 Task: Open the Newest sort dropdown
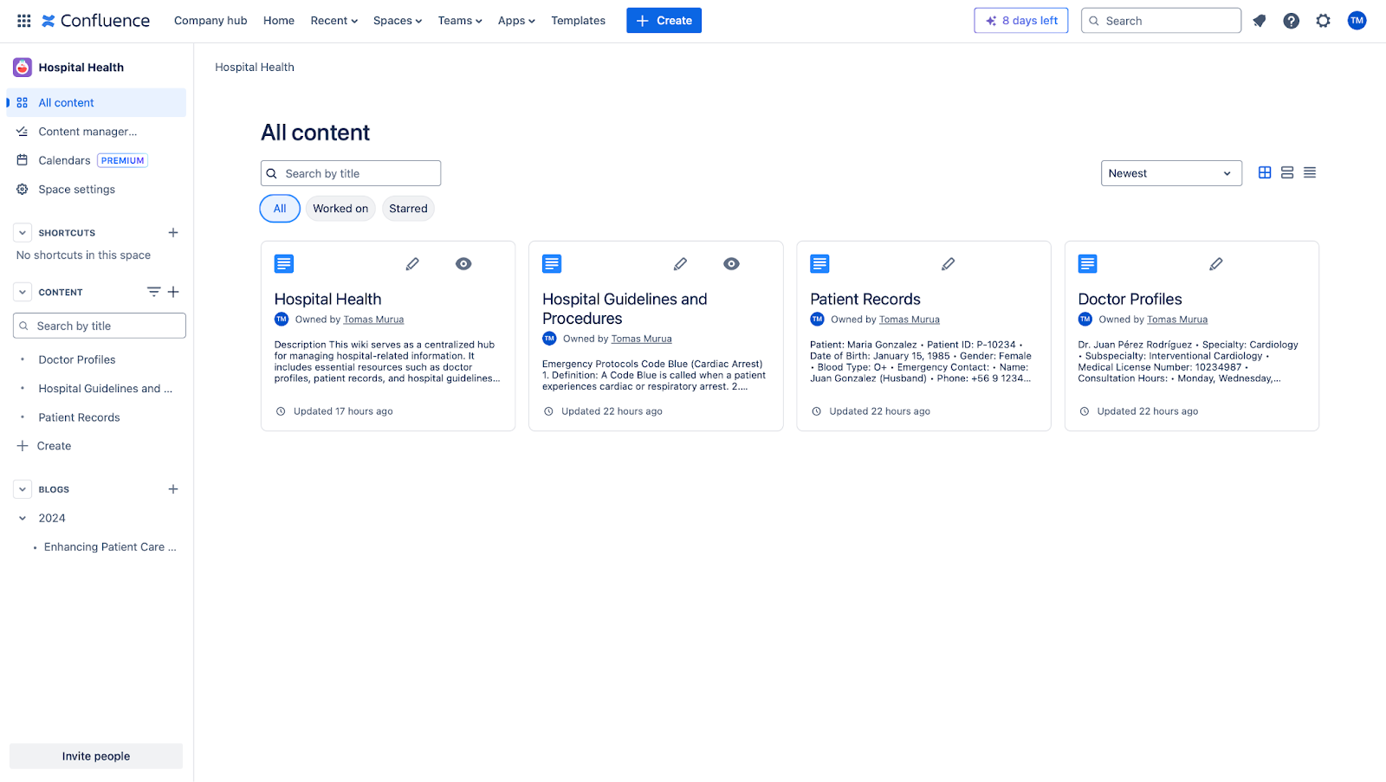pos(1171,173)
